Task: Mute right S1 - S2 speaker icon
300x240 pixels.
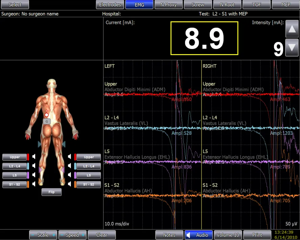Action: click(x=69, y=185)
